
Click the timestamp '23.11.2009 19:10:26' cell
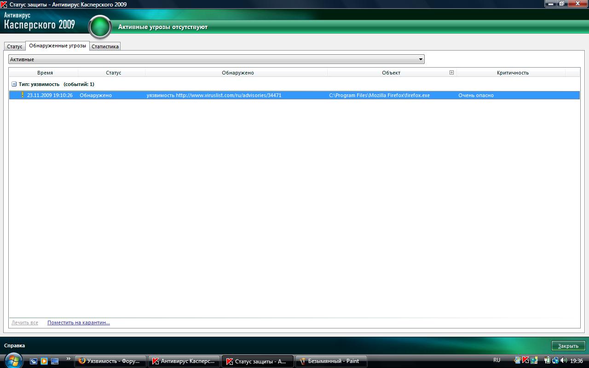(50, 95)
